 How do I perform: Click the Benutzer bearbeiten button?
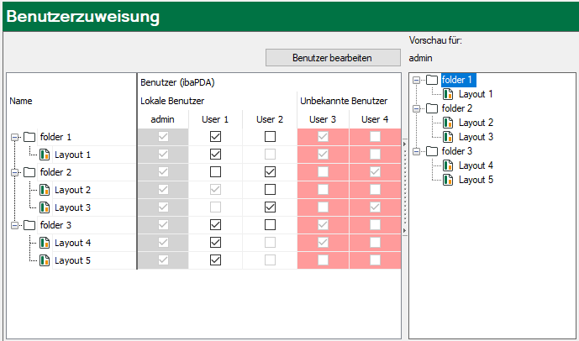(x=331, y=58)
